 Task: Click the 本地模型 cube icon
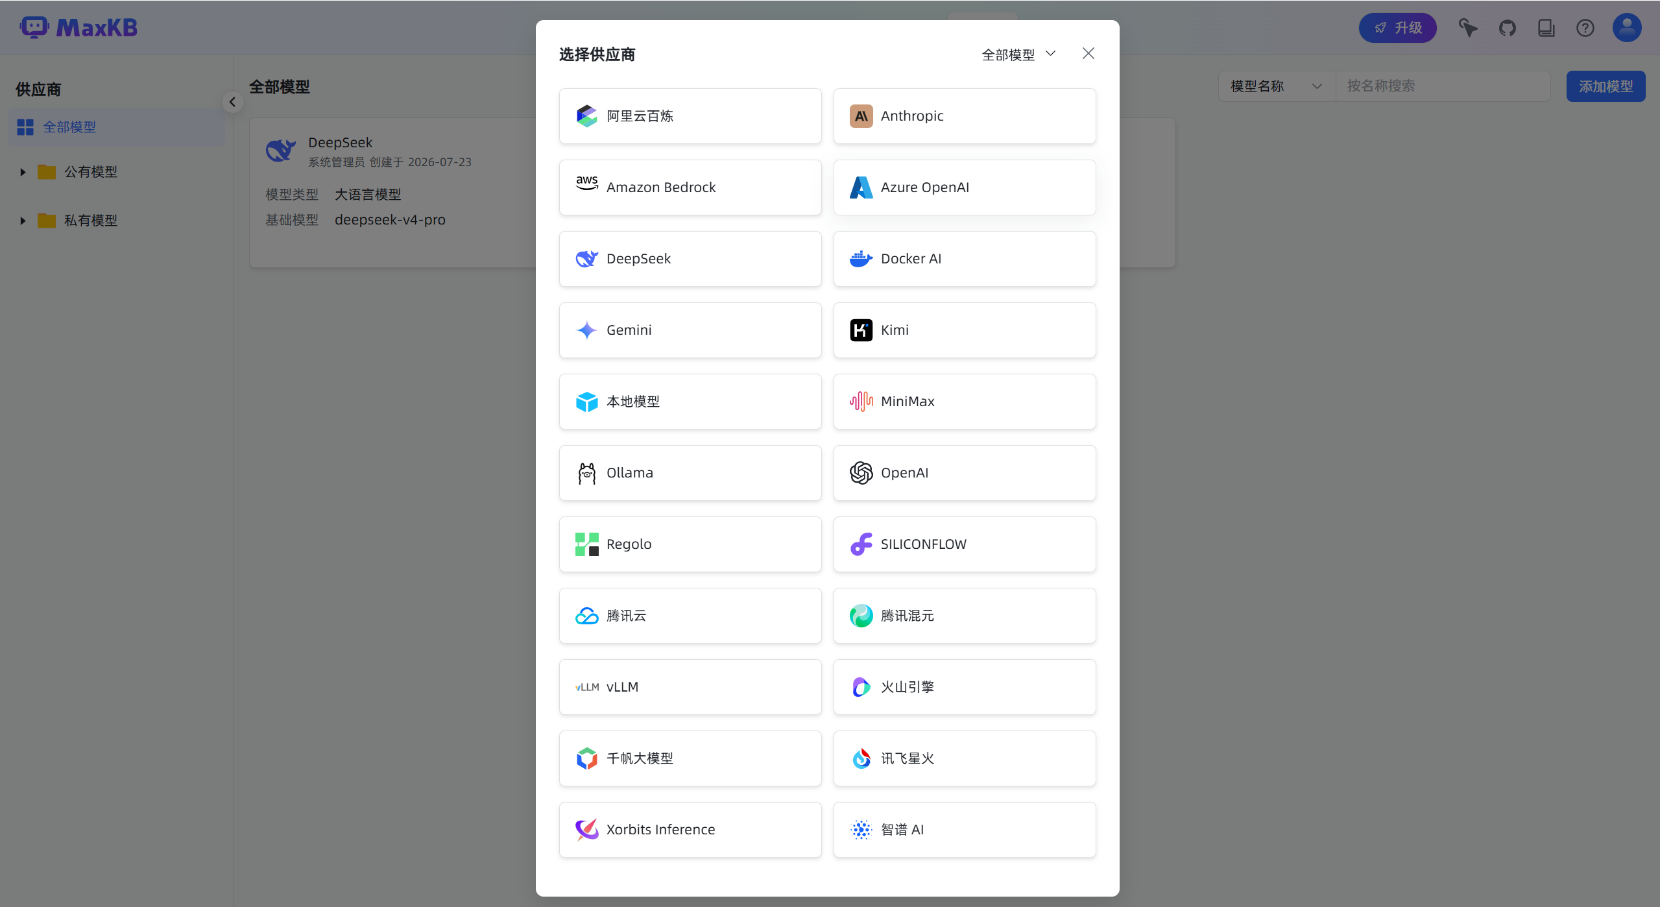coord(586,402)
